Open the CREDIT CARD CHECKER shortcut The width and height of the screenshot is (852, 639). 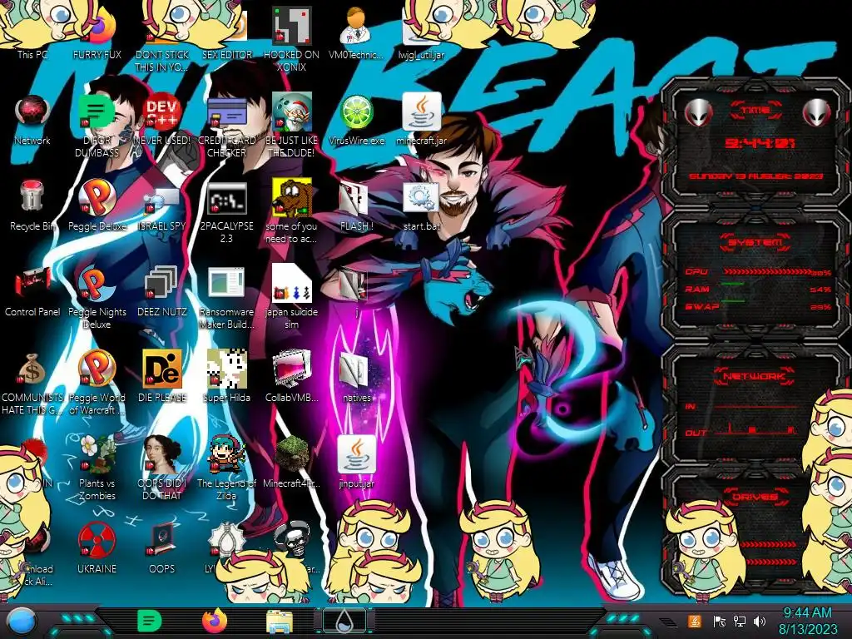[x=226, y=113]
